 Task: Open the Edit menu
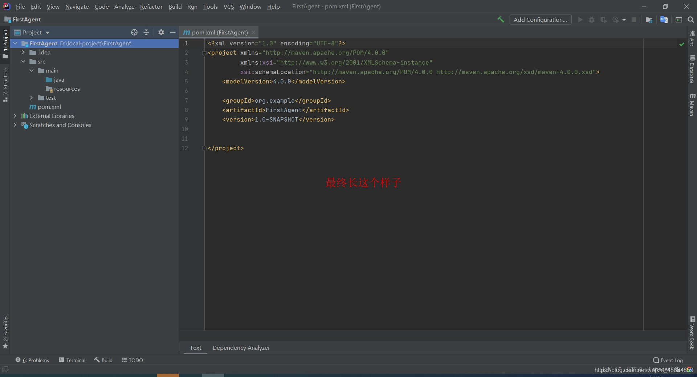click(36, 7)
